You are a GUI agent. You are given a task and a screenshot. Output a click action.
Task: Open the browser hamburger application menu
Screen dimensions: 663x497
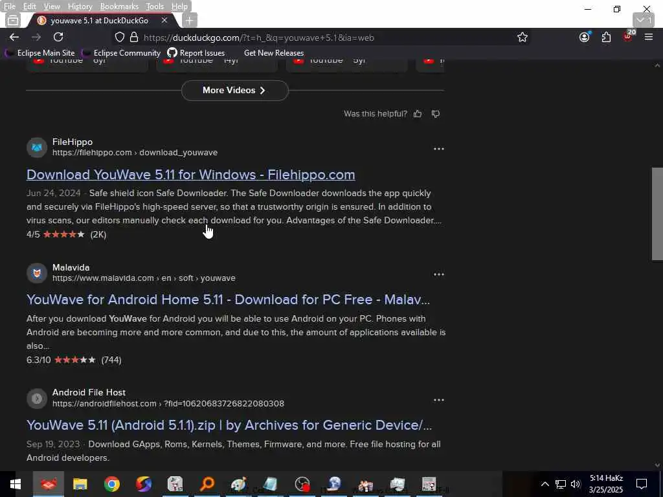point(649,37)
